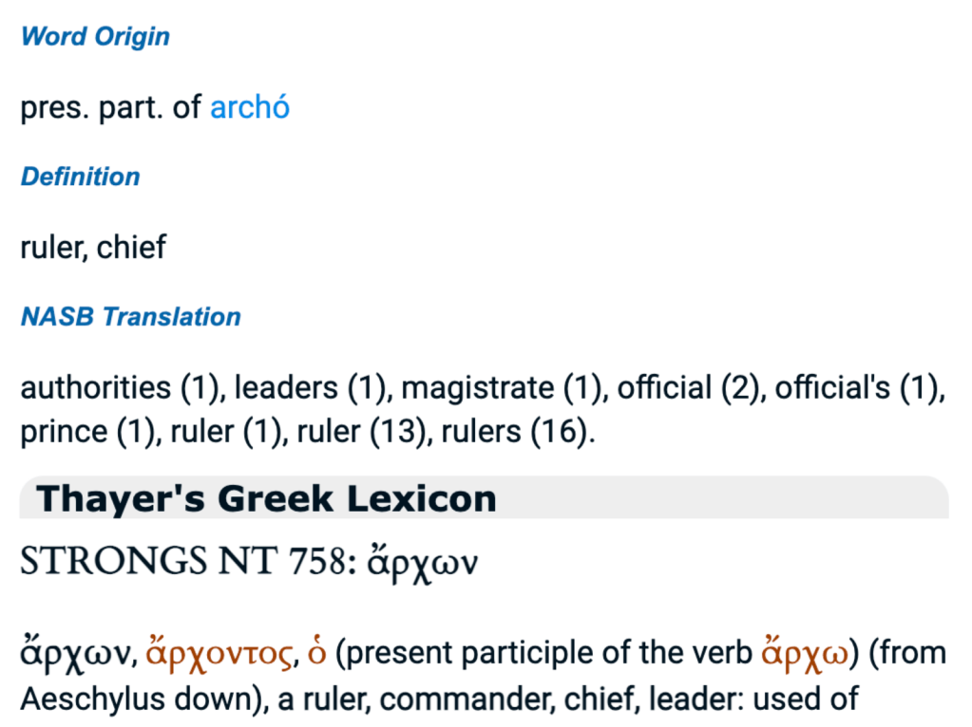Open the archó word origin link
Viewport: 972px width, 727px height.
249,108
